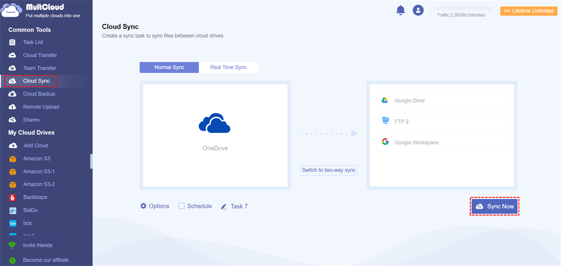The image size is (561, 266).
Task: Click the Google Drive destination row
Action: click(x=442, y=100)
